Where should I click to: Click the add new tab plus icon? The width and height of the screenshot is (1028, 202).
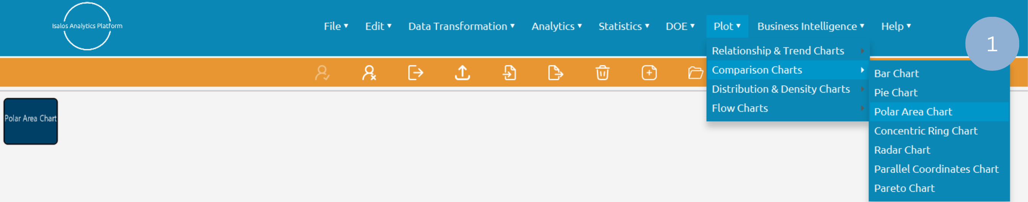(649, 73)
